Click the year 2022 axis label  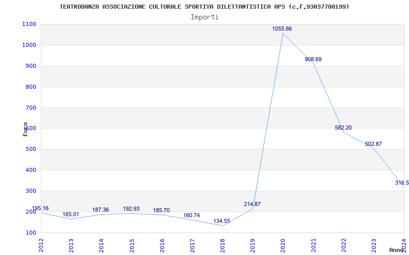[x=344, y=245]
